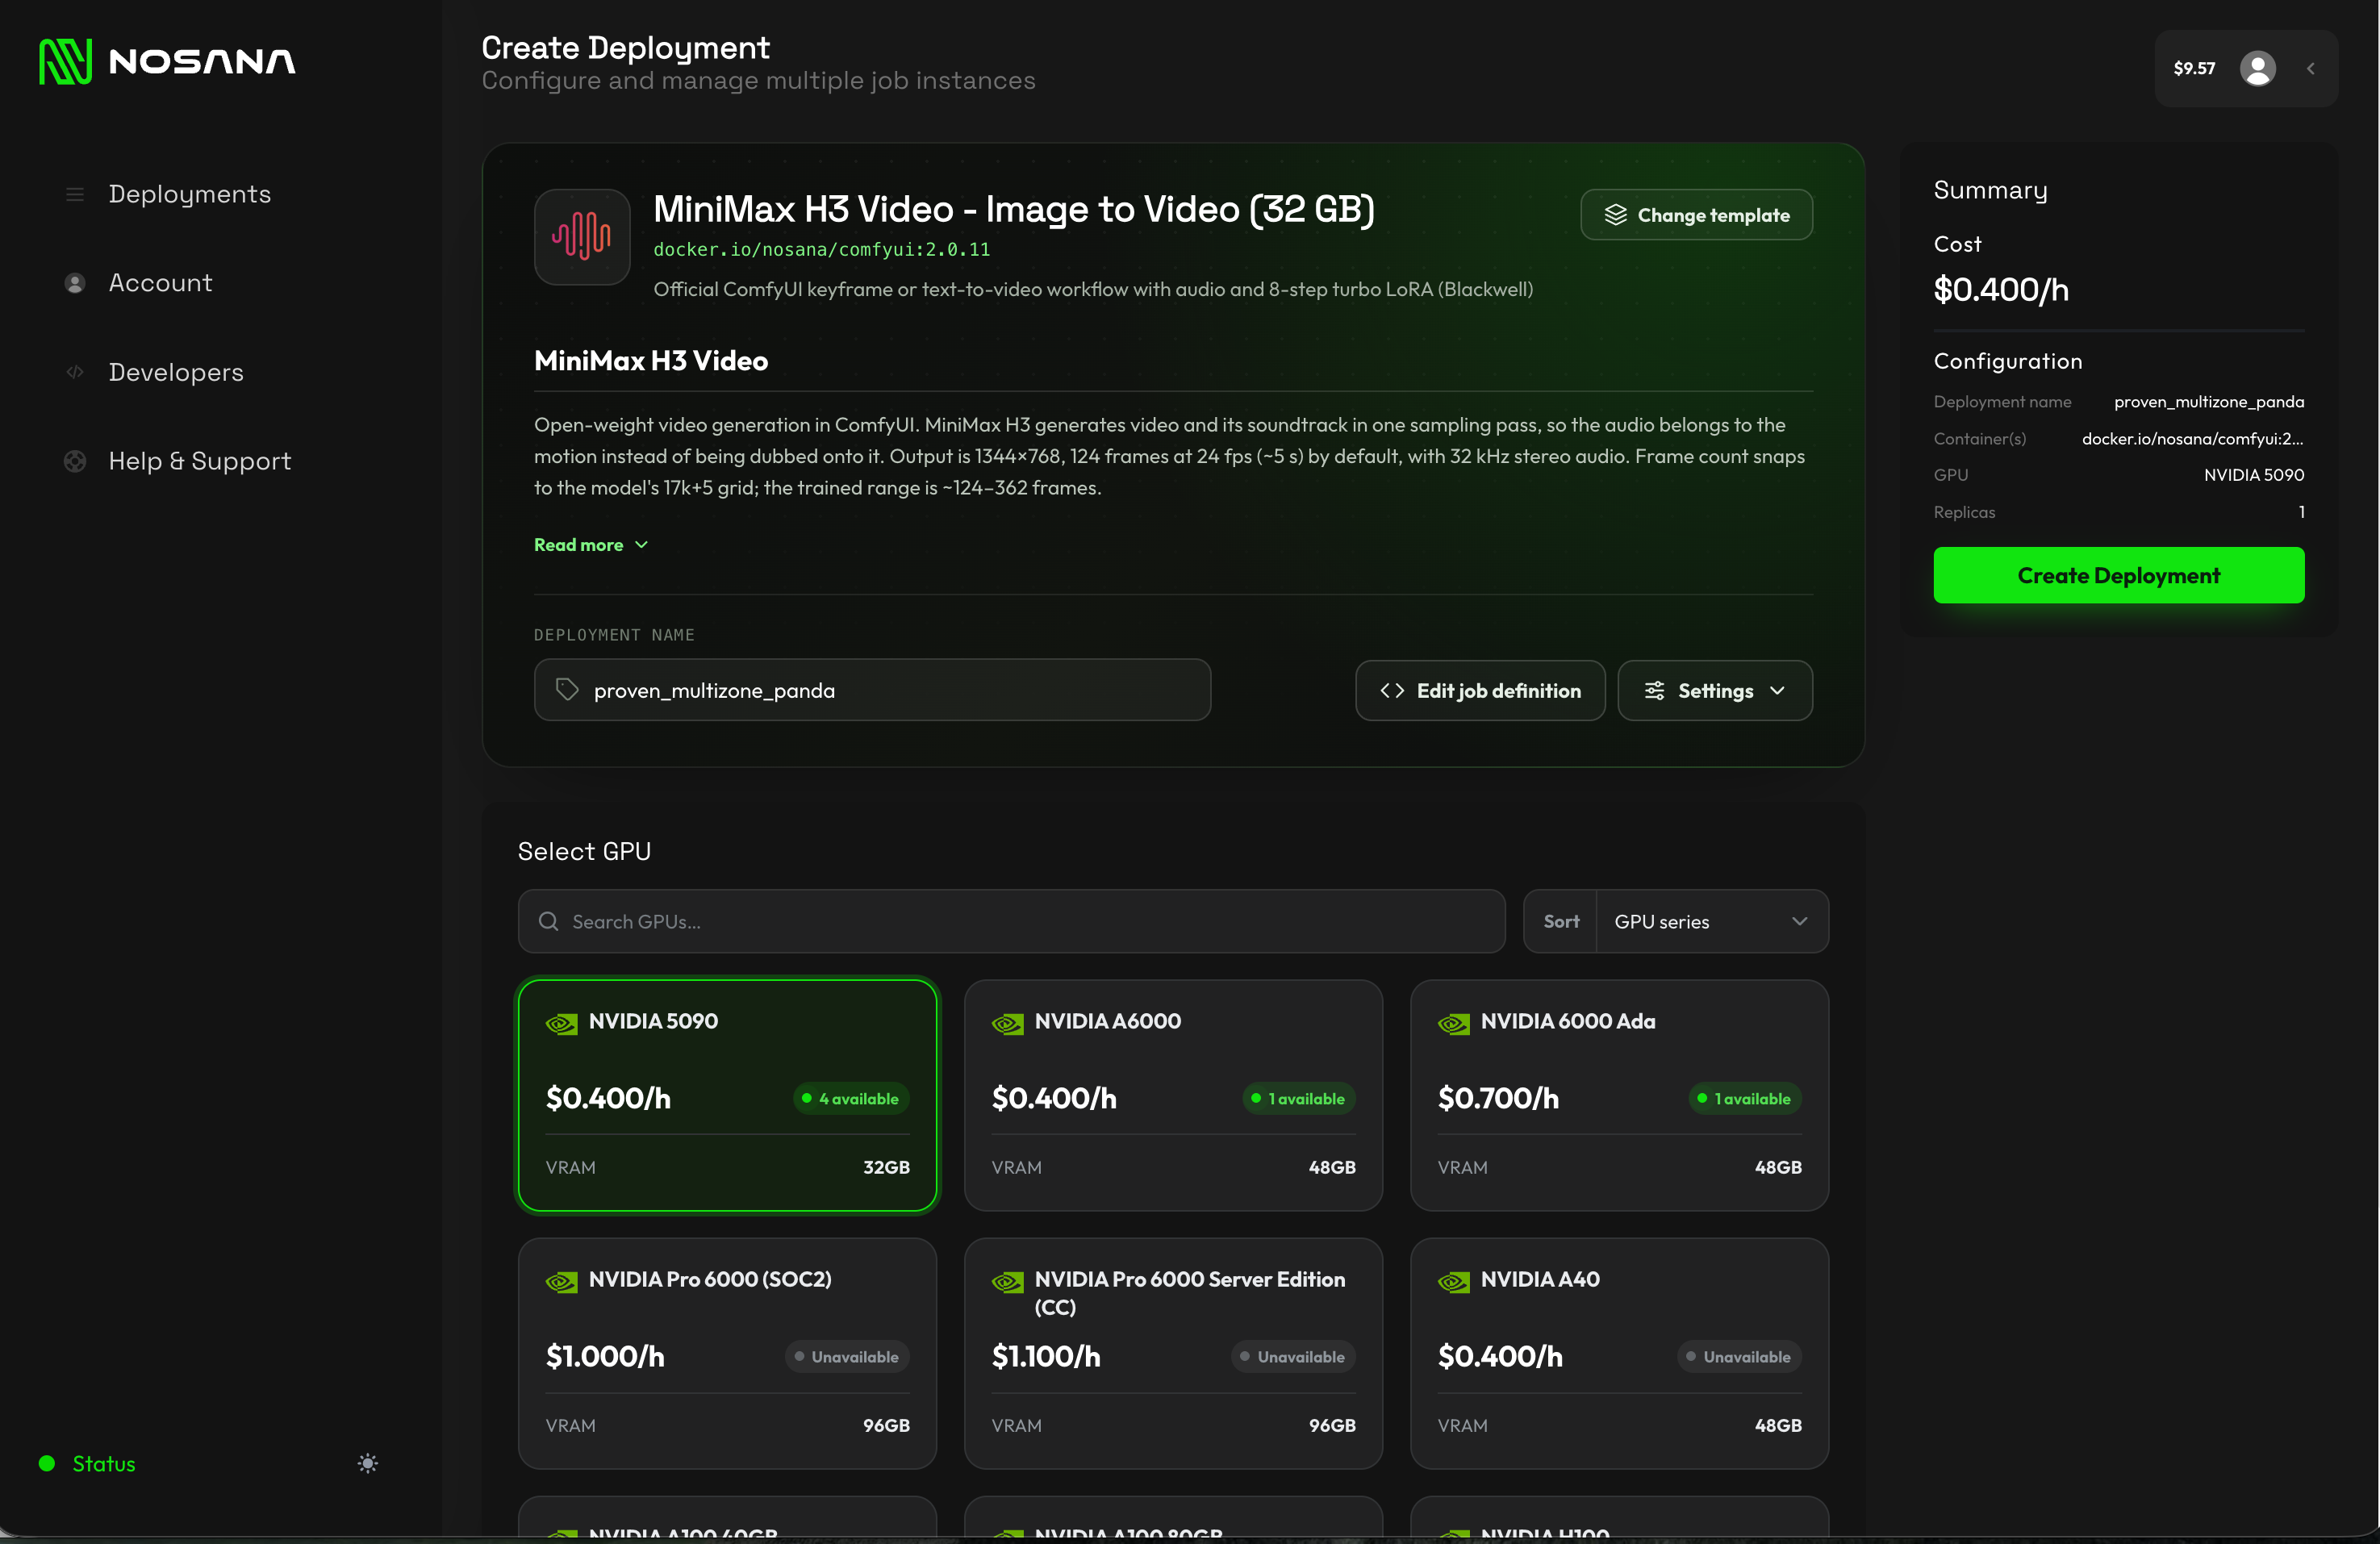Open the GPU series sort dropdown

(x=1711, y=921)
